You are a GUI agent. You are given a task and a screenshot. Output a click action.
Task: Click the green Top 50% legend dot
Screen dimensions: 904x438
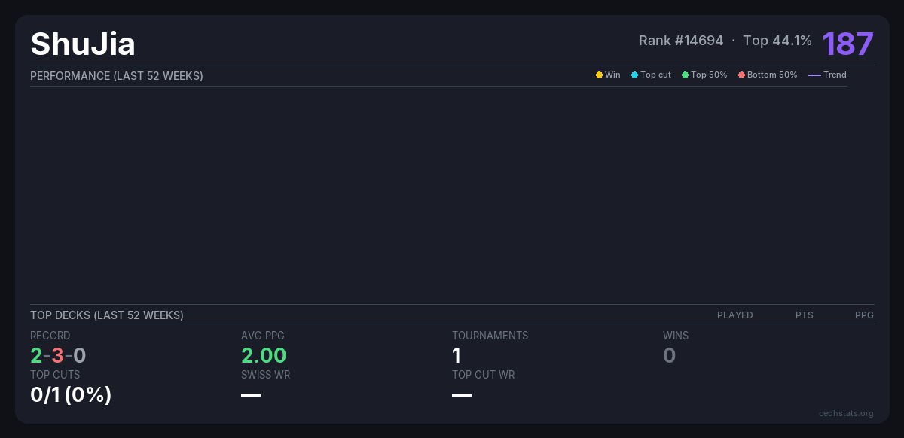[685, 75]
